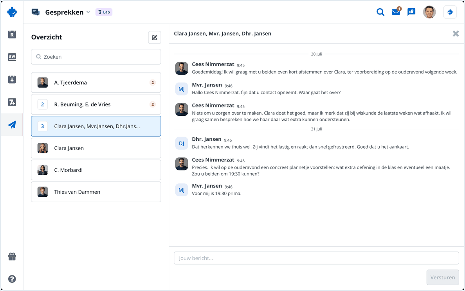The image size is (465, 291).
Task: Open the single Clara Jansen conversation
Action: pos(96,148)
